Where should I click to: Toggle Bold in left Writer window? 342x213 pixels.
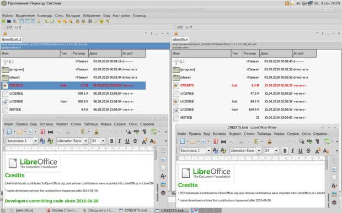pyautogui.click(x=111, y=141)
